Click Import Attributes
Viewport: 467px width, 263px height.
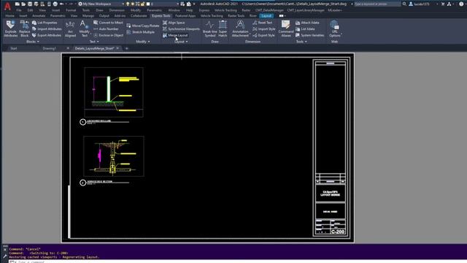click(47, 29)
